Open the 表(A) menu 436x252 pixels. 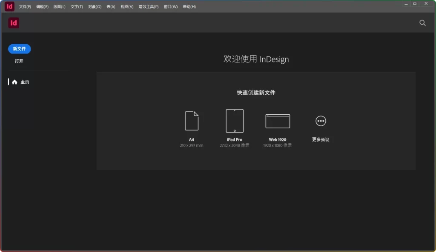110,6
